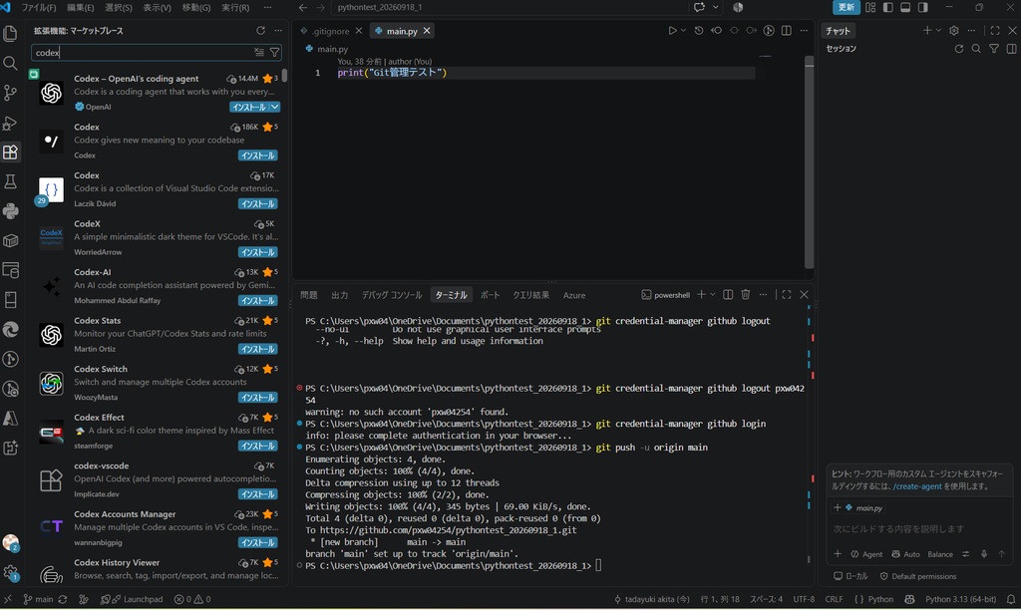Close the main.py editor tab
The width and height of the screenshot is (1021, 610).
427,31
